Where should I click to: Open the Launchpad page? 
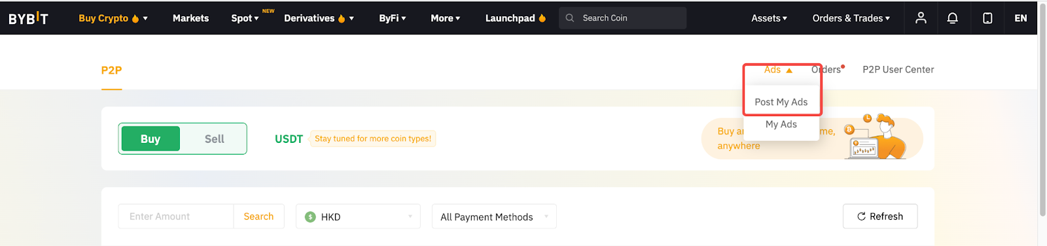pyautogui.click(x=516, y=18)
